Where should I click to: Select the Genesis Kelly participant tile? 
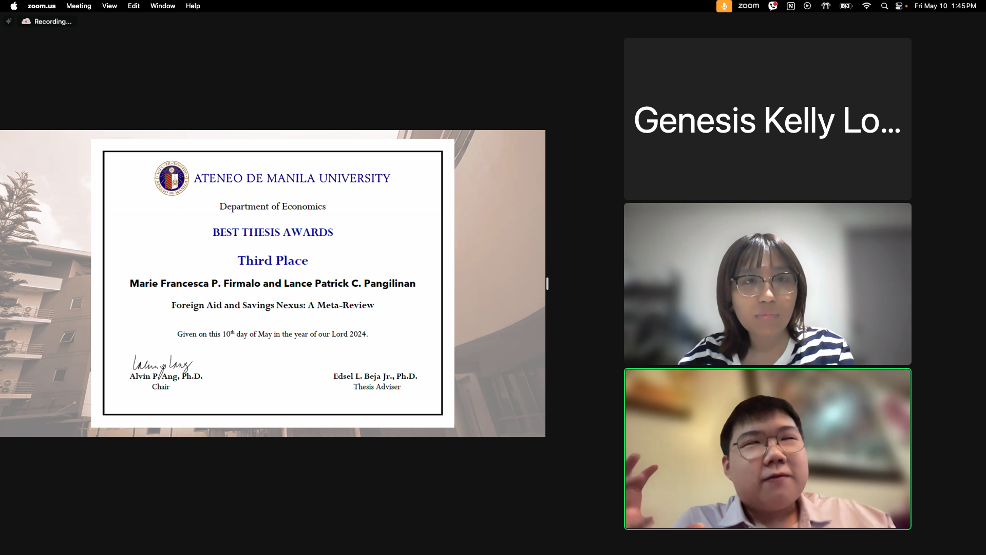click(x=767, y=119)
